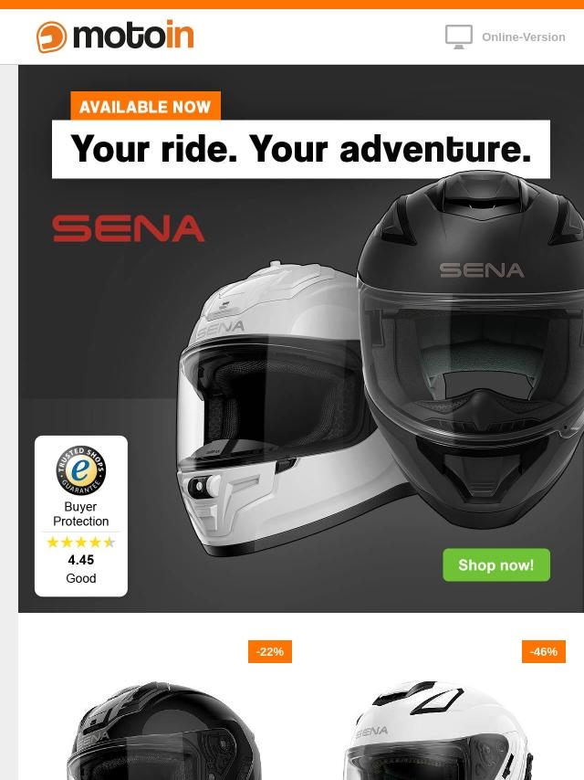This screenshot has width=584, height=780.
Task: Open the Online-Version link
Action: pos(524,37)
